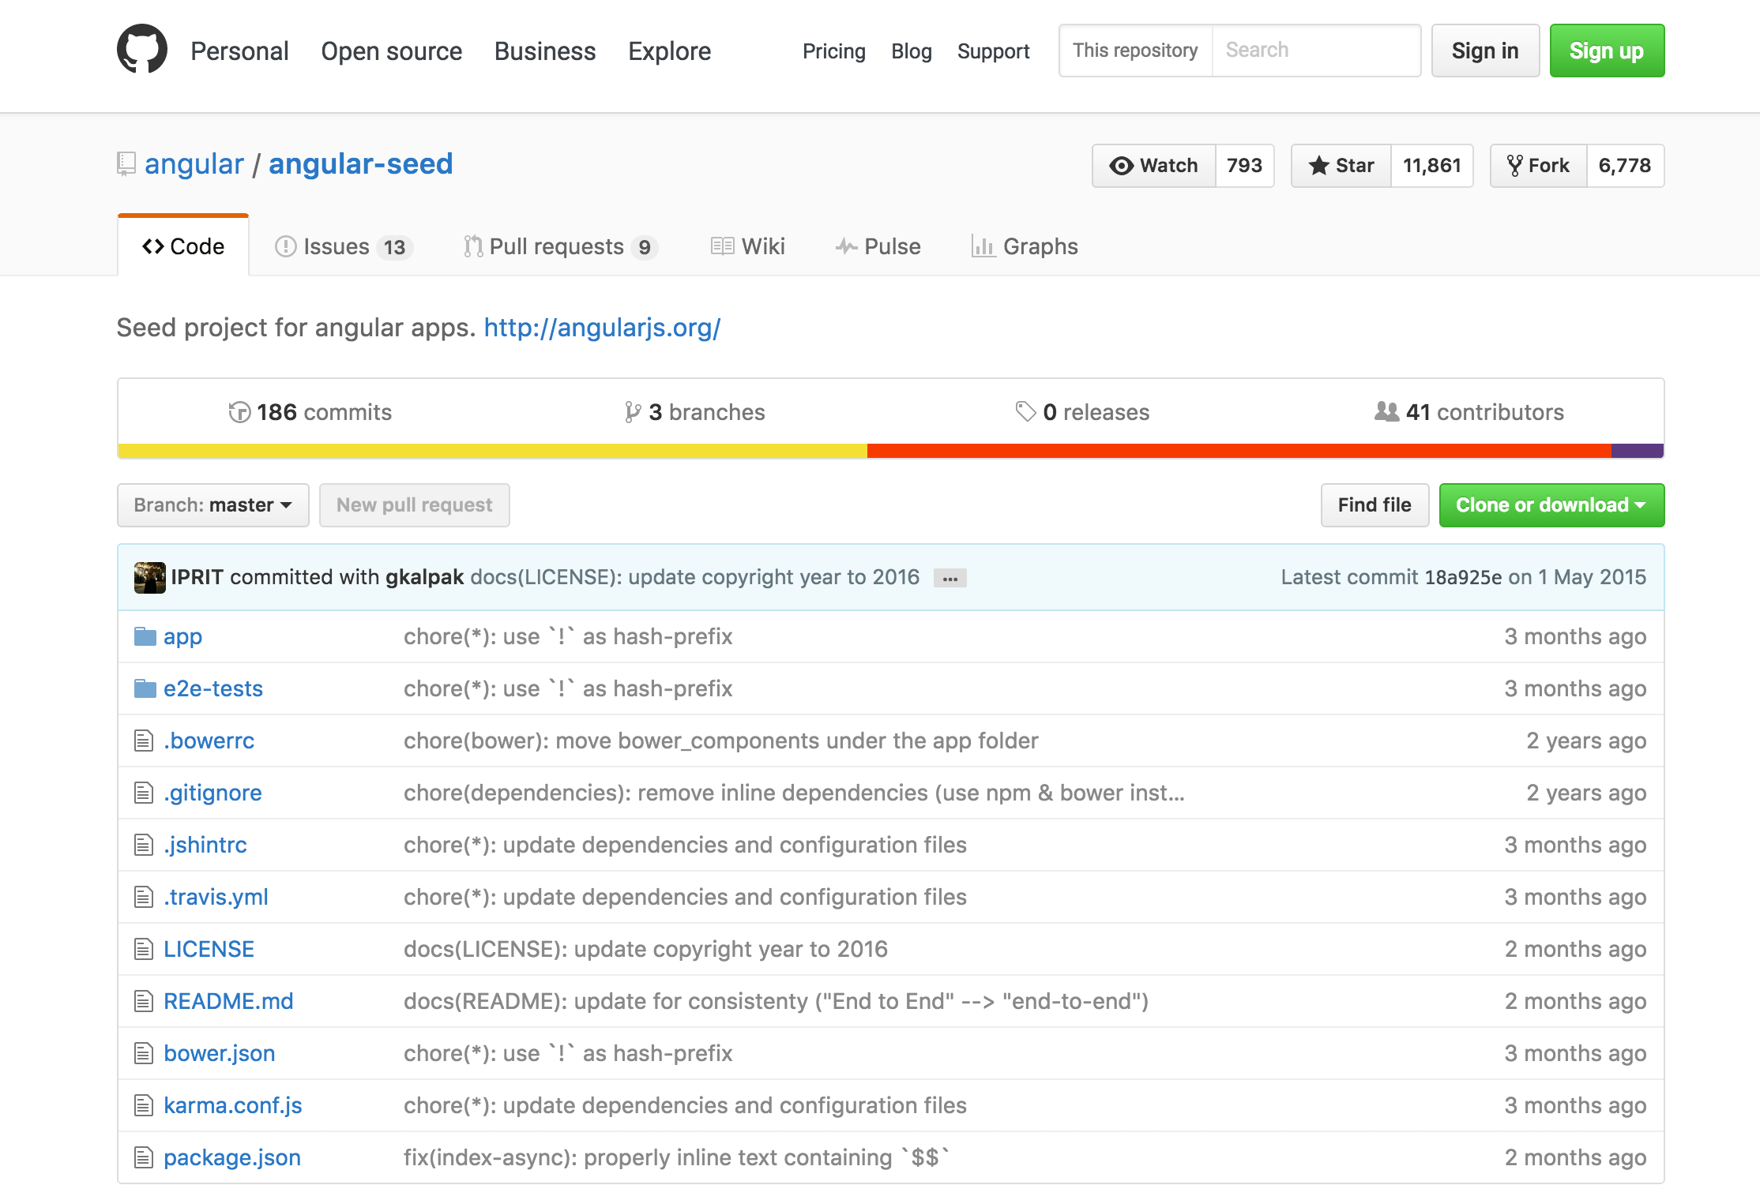Open the 793 watchers count
Image resolution: width=1760 pixels, height=1200 pixels.
click(1245, 166)
